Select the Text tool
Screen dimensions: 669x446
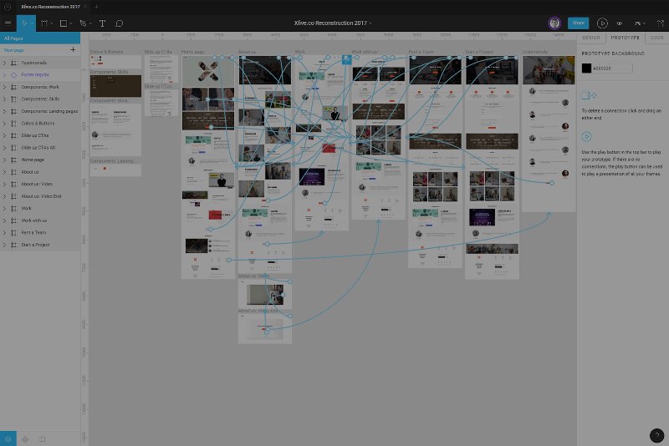coord(102,23)
